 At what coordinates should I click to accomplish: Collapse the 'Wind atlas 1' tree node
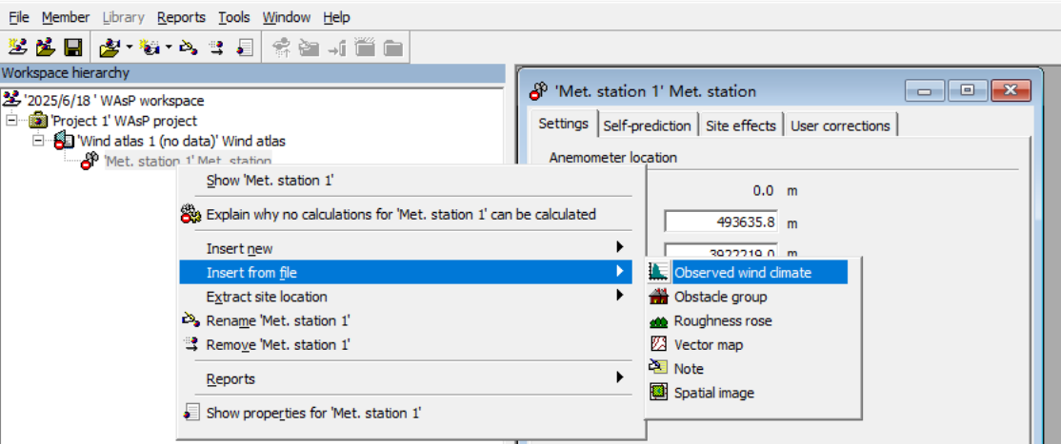tap(38, 141)
